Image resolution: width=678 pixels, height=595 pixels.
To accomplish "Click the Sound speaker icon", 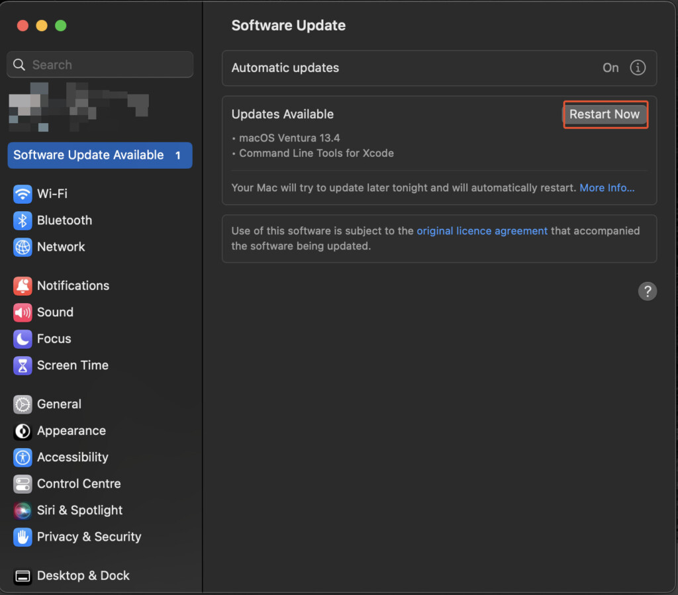I will click(23, 312).
